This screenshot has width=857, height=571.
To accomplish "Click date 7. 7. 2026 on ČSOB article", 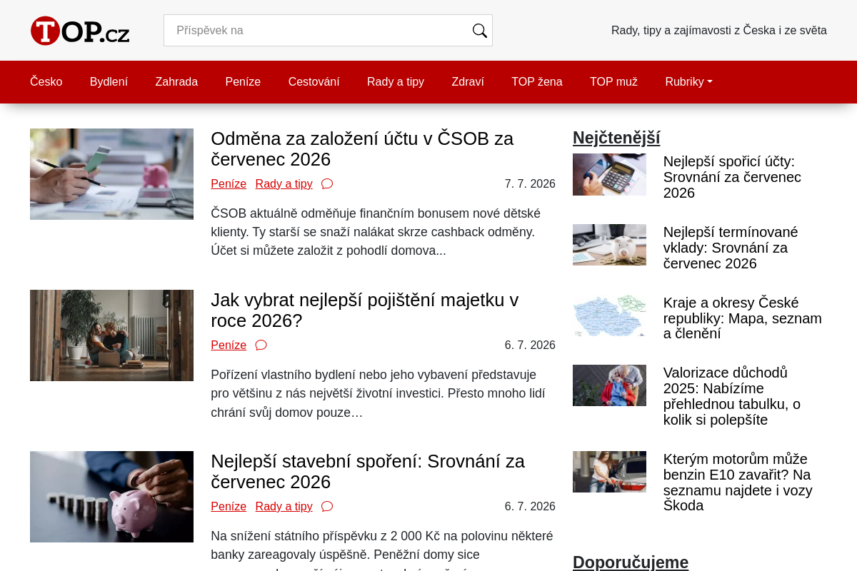I will tap(530, 183).
